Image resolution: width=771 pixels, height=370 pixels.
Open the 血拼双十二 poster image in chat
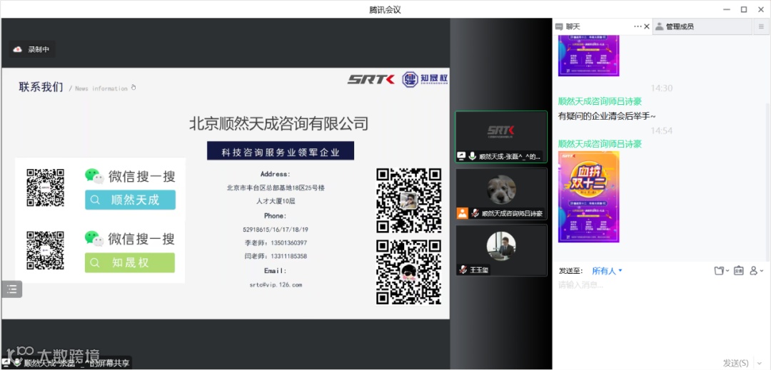pos(588,197)
